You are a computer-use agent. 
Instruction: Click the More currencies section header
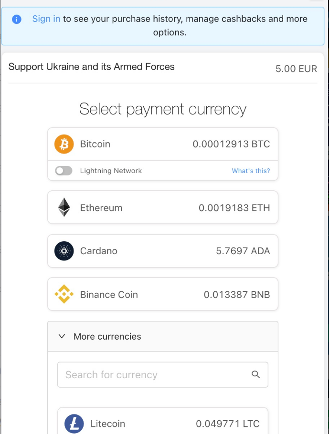[x=163, y=336]
